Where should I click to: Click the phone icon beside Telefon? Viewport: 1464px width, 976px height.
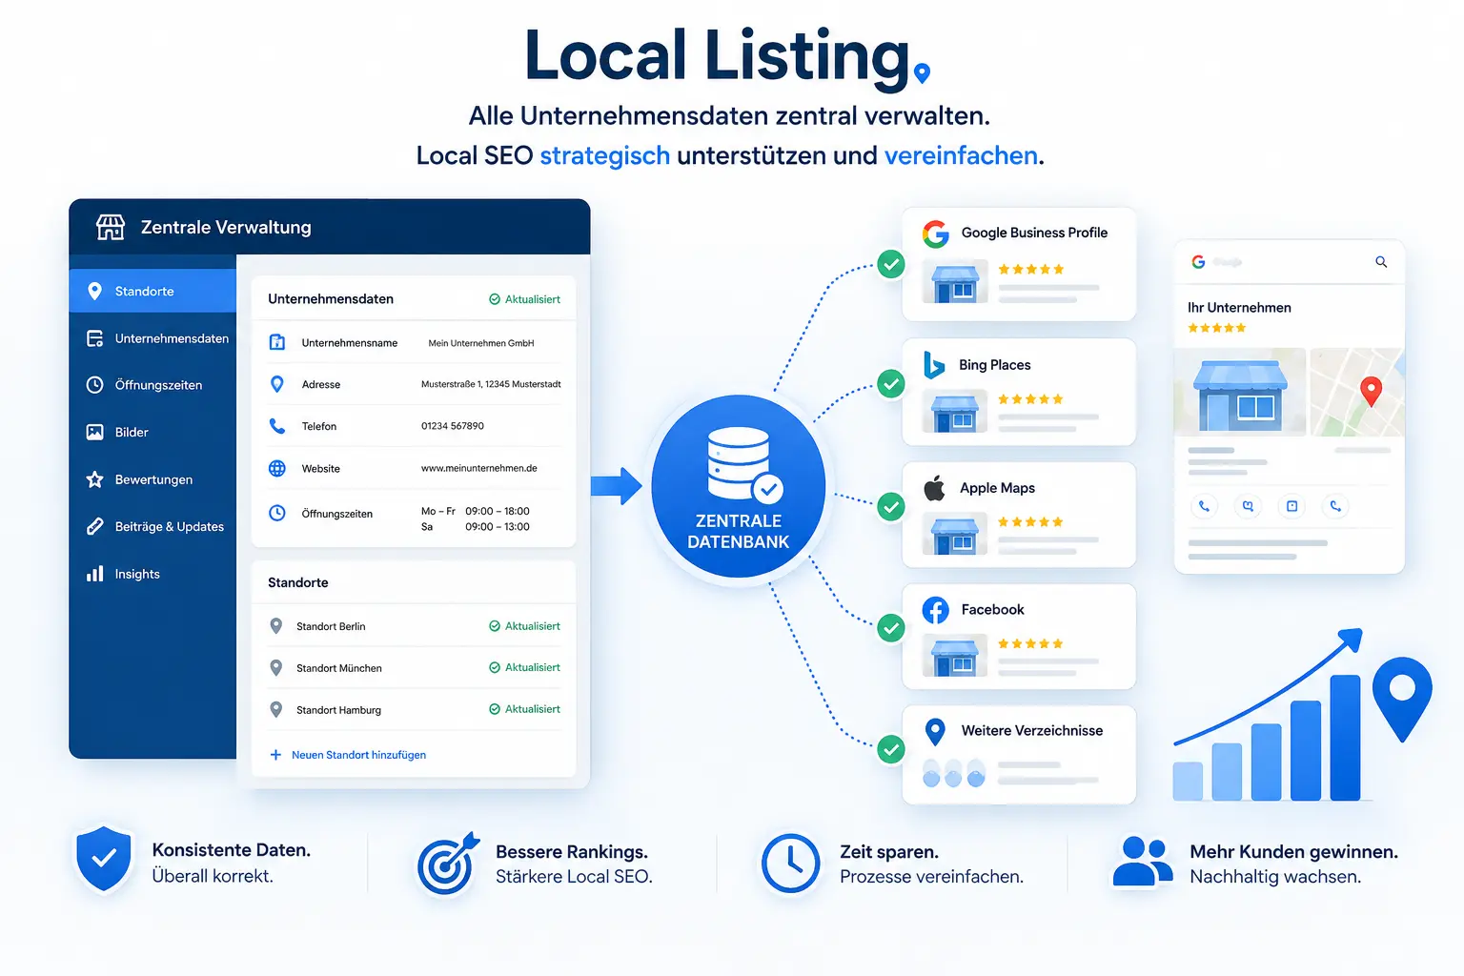coord(277,426)
